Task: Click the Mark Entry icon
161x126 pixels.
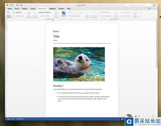Action: 116,14
